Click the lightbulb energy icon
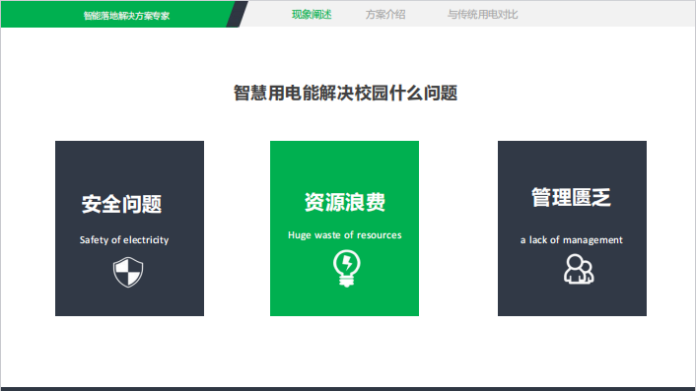The width and height of the screenshot is (696, 391). pos(347,268)
